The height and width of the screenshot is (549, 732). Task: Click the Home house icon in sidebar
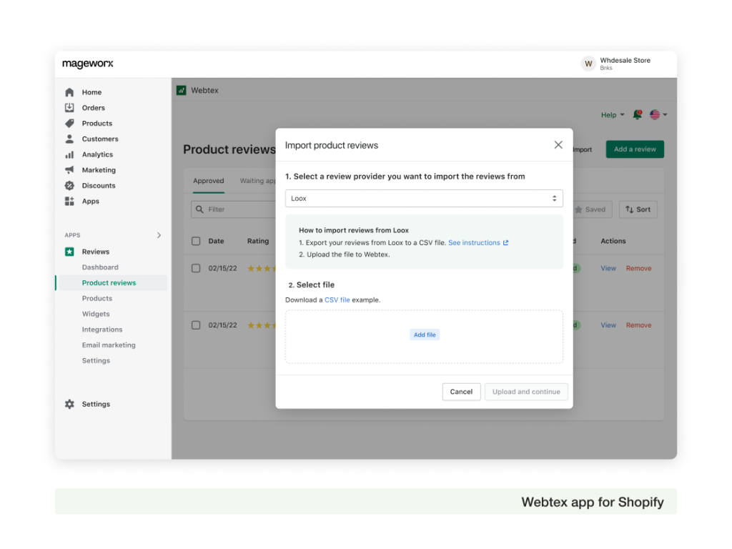69,92
